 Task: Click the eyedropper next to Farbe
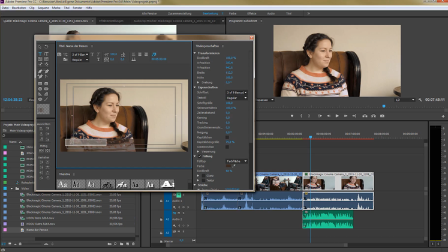coord(234,166)
